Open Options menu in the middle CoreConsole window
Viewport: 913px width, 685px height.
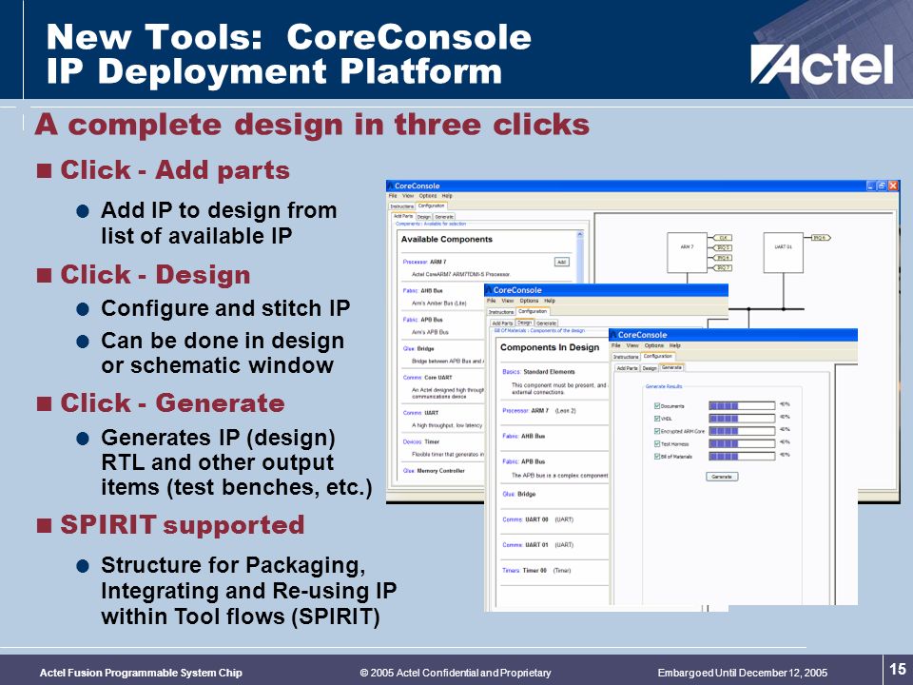click(529, 301)
